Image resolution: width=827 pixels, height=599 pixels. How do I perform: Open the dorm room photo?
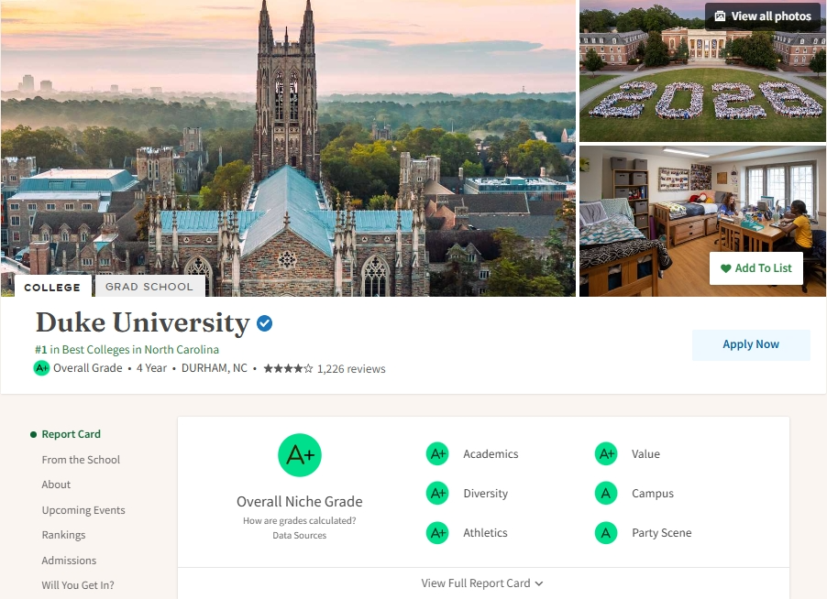point(702,222)
